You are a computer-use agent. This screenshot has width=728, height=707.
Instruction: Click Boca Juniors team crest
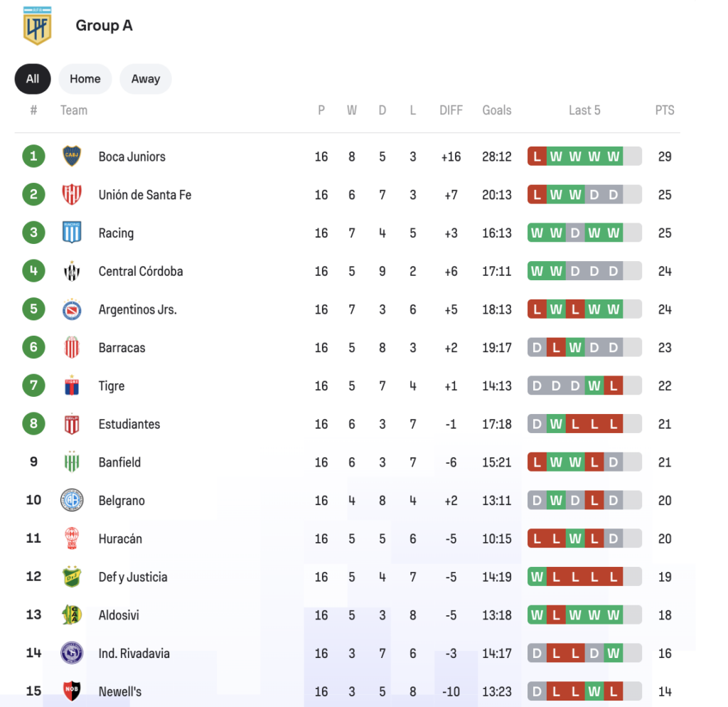(72, 156)
